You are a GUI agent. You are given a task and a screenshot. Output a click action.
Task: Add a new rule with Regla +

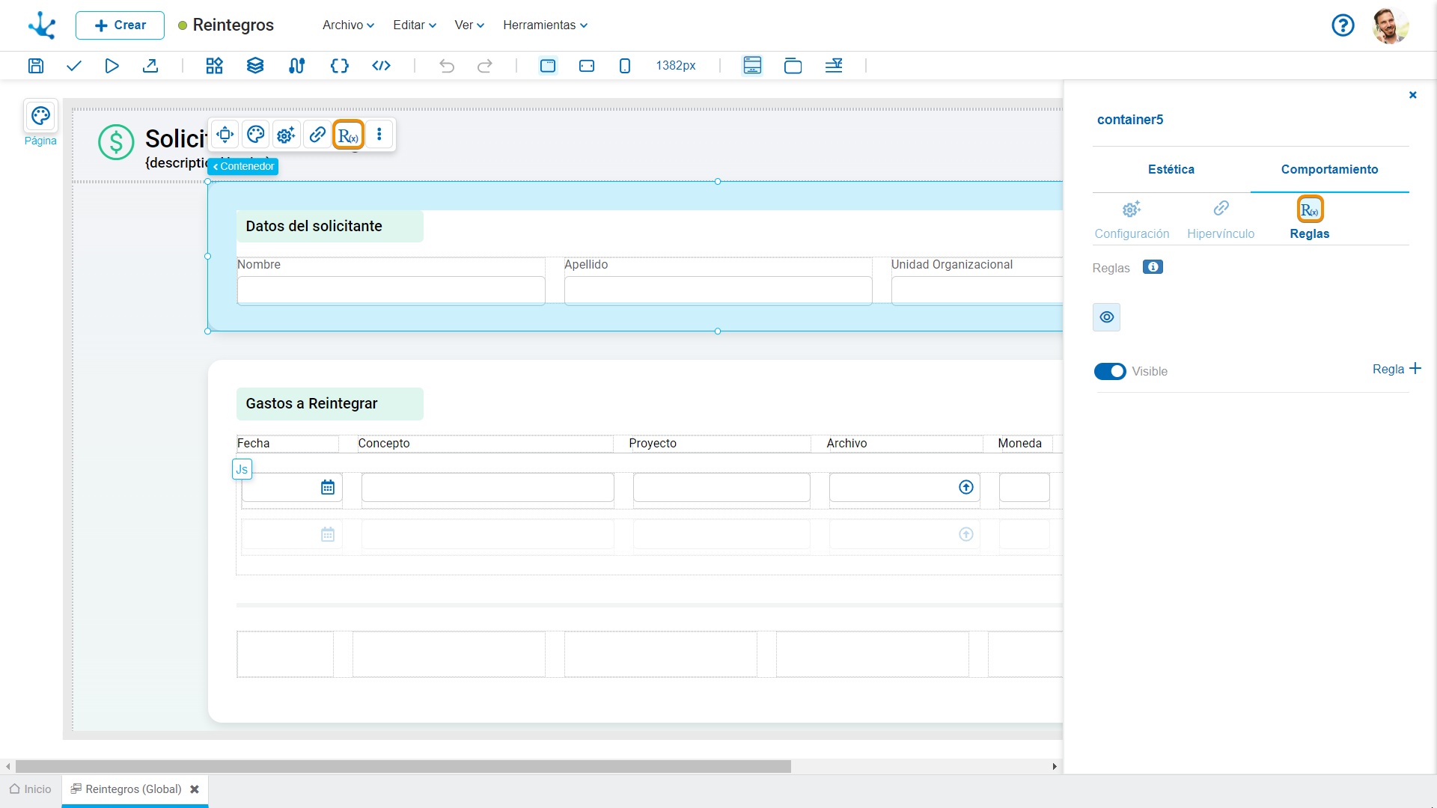[1397, 369]
